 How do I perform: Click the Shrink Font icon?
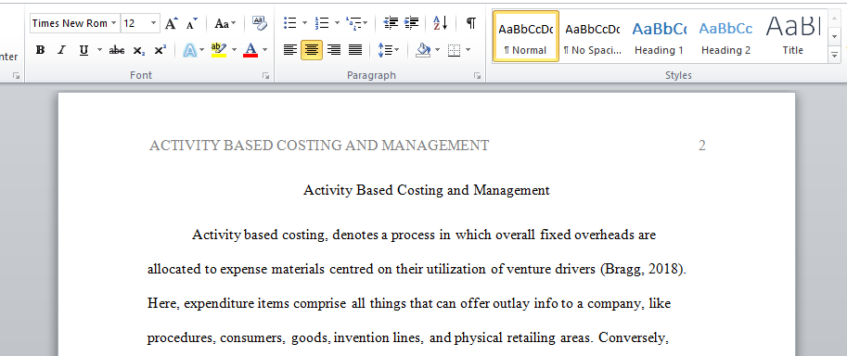[x=191, y=24]
